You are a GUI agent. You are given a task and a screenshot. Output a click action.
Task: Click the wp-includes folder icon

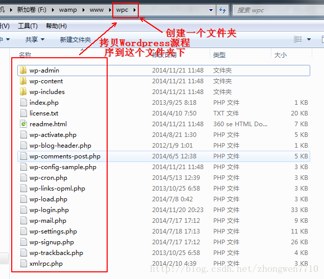pos(23,92)
